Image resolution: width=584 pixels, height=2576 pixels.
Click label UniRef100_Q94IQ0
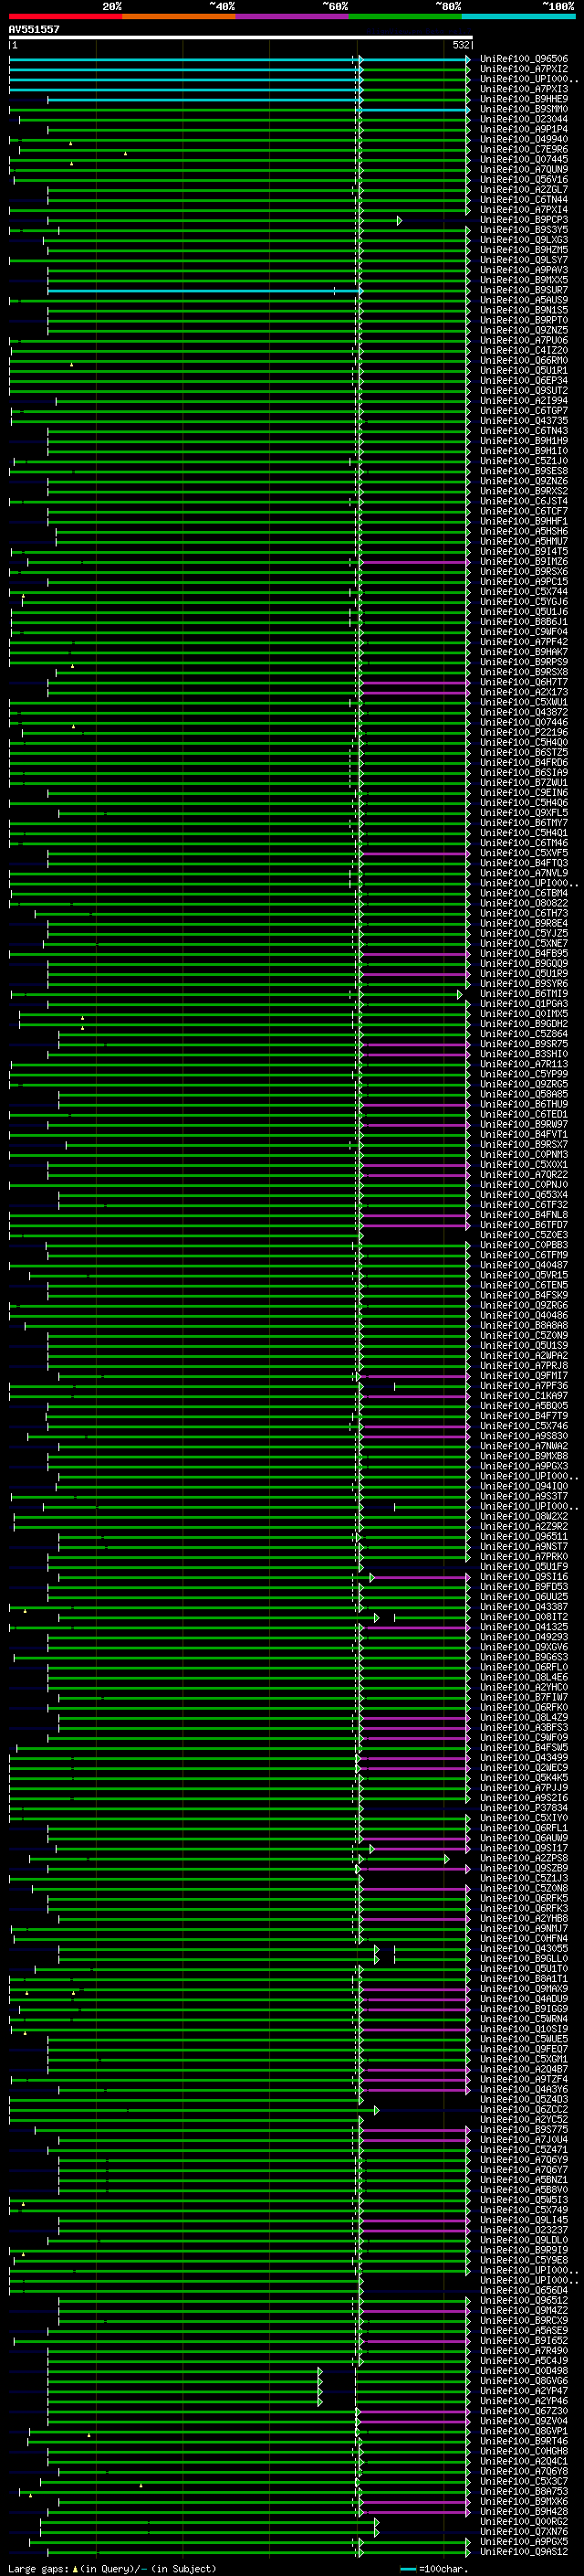(x=523, y=1486)
